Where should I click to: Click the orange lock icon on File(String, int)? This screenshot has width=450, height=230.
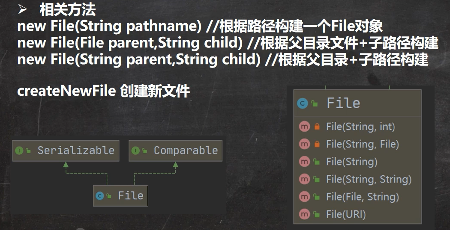coord(317,127)
